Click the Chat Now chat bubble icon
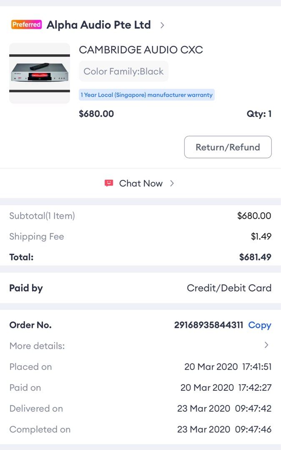 (x=109, y=182)
